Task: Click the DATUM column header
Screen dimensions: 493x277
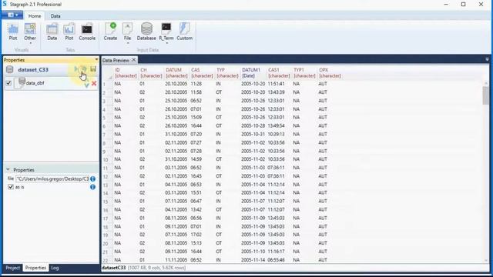Action: click(x=176, y=73)
